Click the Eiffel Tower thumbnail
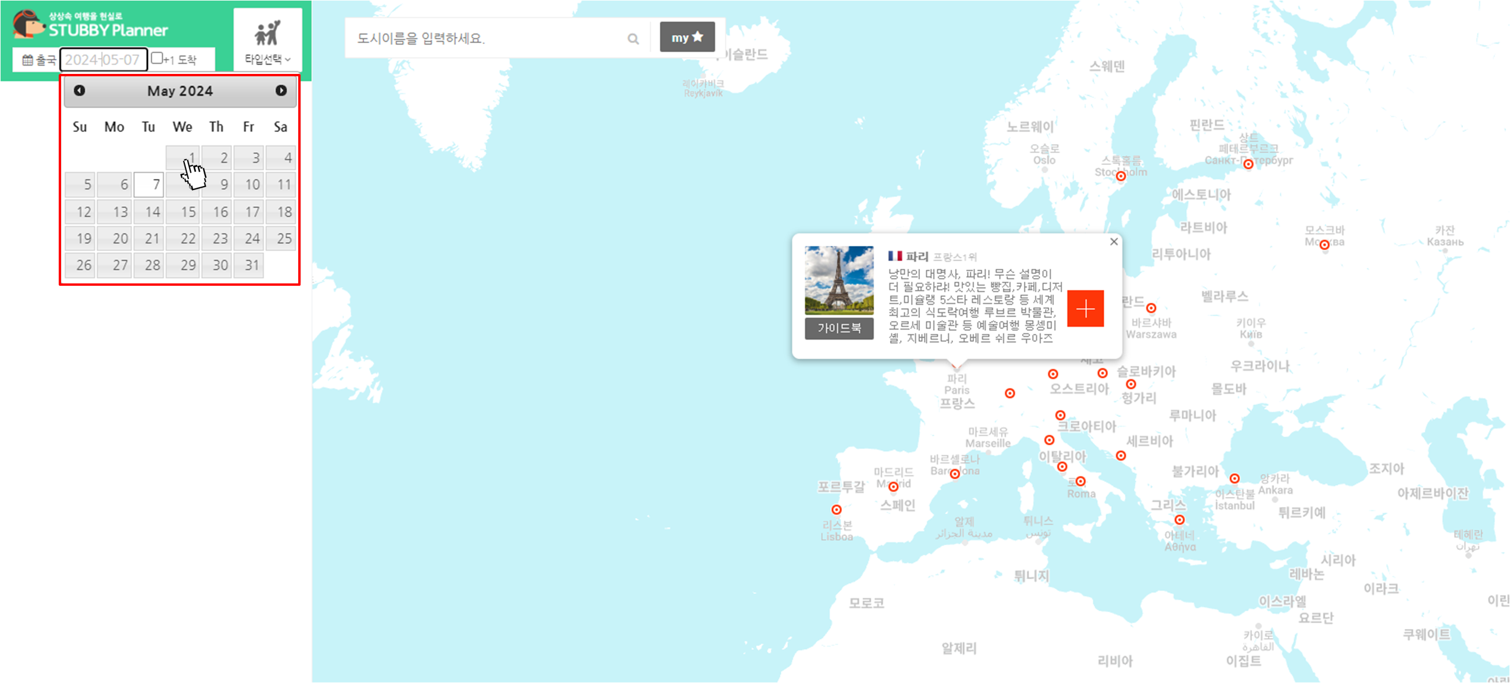The width and height of the screenshot is (1510, 683). coord(839,280)
